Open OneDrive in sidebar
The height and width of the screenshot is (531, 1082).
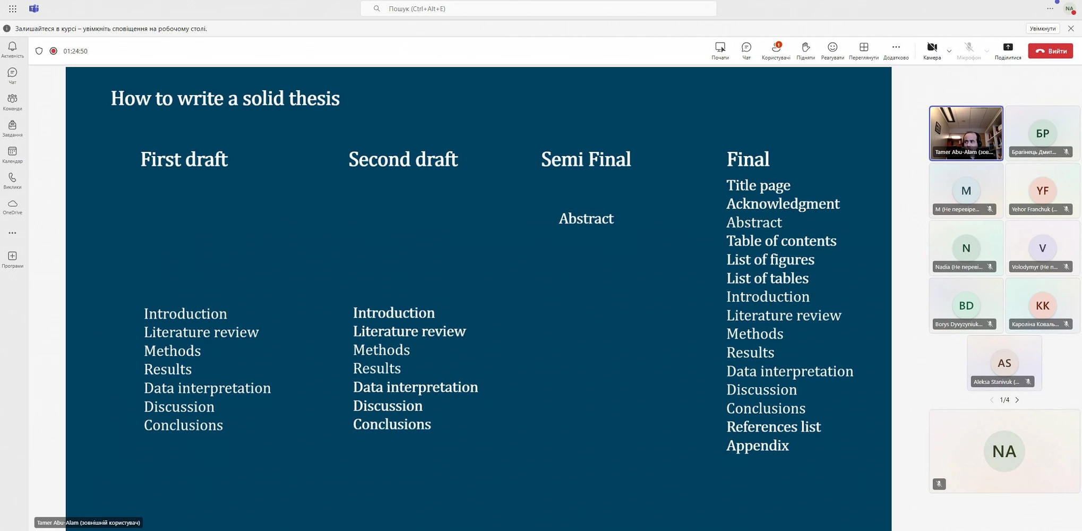12,207
